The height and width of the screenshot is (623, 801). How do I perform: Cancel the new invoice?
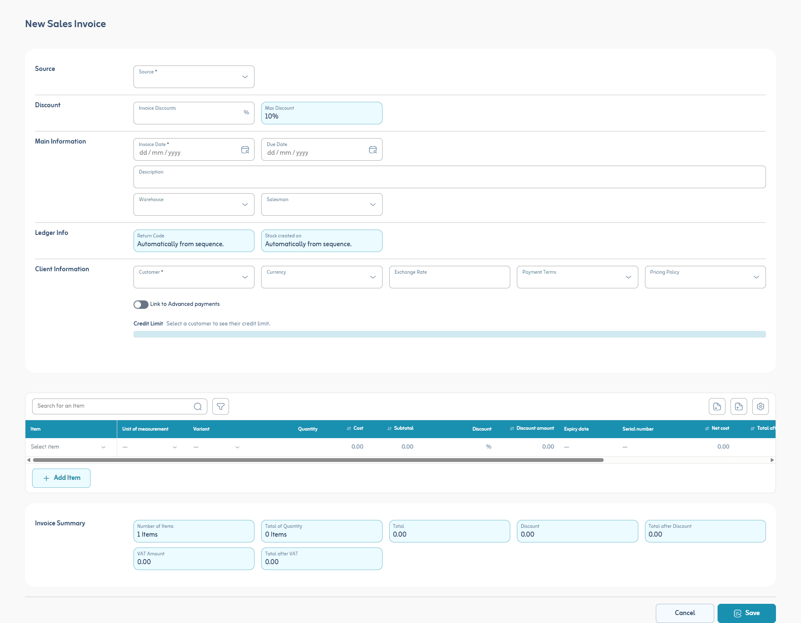coord(685,613)
